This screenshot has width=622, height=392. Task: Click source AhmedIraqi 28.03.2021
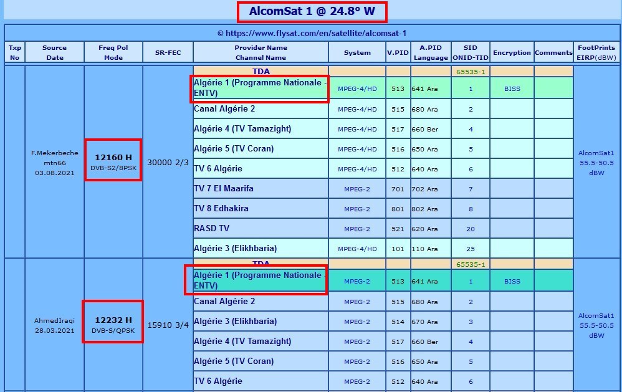click(x=54, y=325)
